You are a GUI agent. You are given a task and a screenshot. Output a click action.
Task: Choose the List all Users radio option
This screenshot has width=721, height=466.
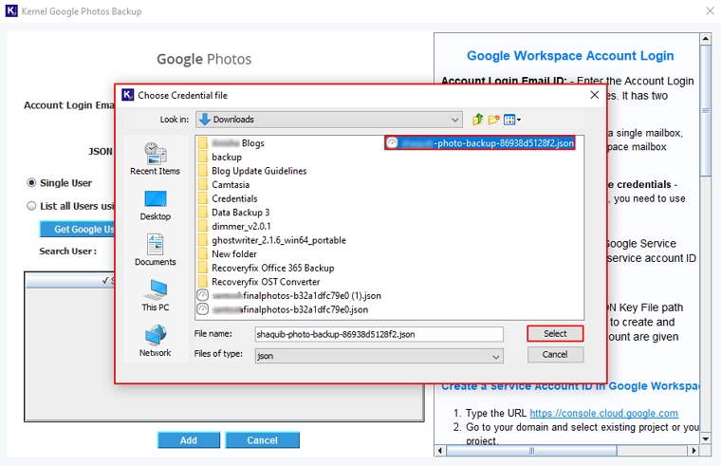tap(32, 206)
